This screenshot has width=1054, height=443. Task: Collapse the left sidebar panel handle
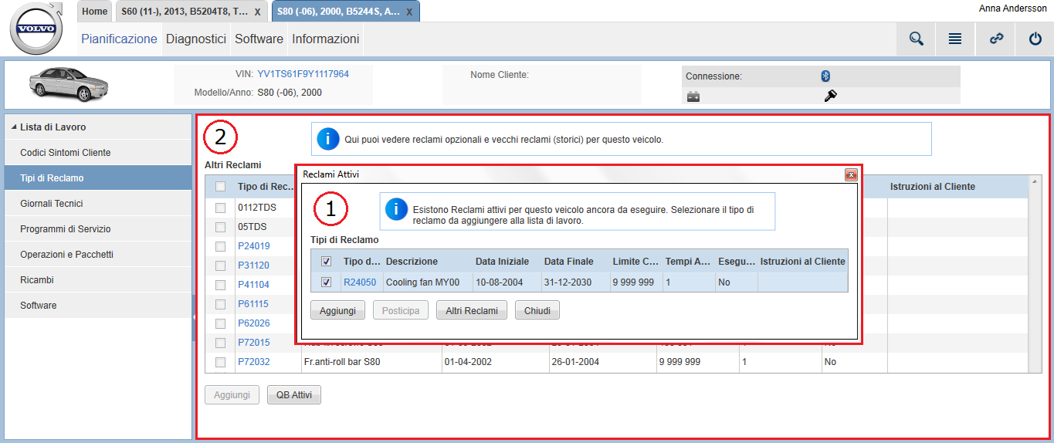coord(194,317)
